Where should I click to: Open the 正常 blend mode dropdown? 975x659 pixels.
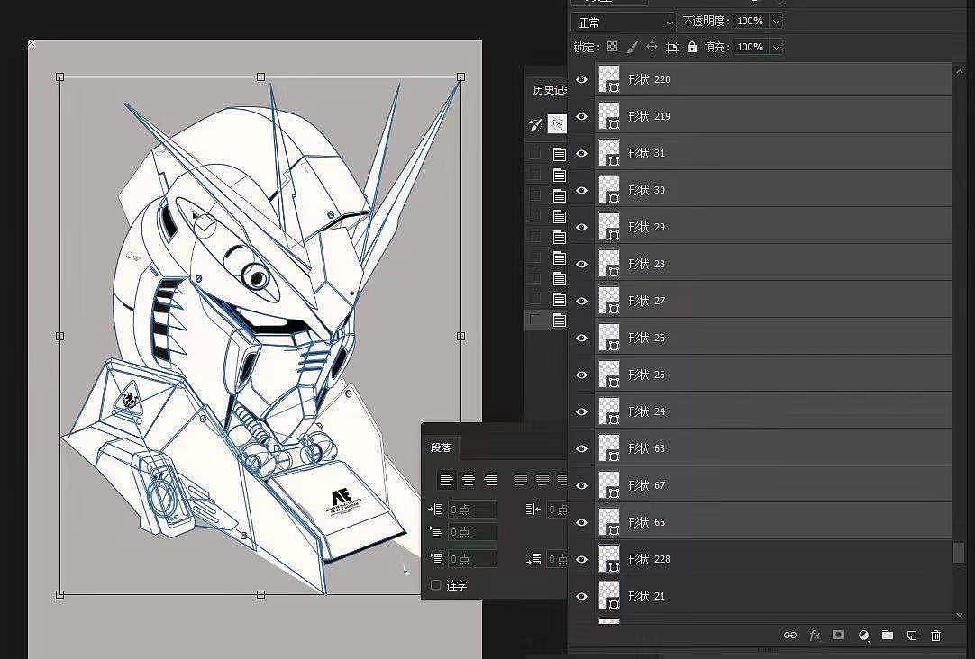[x=624, y=23]
